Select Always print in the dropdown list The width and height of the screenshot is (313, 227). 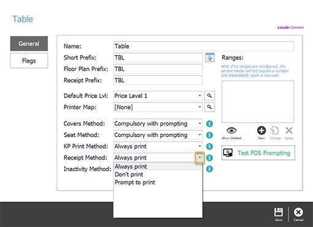click(x=158, y=166)
